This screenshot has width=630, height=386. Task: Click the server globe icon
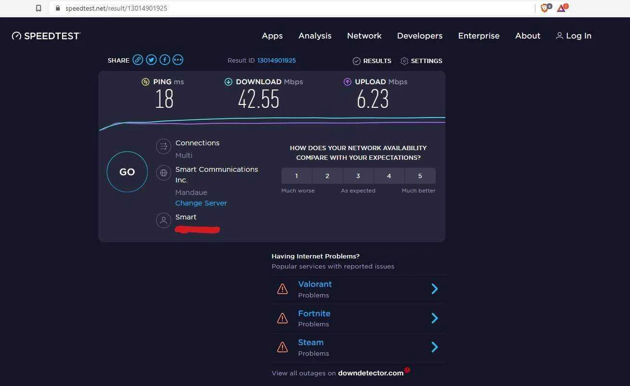[x=164, y=172]
